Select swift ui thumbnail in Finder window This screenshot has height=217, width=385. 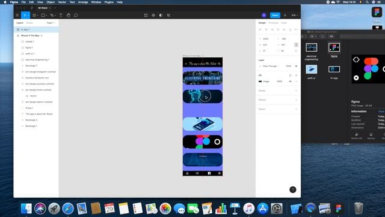312,70
